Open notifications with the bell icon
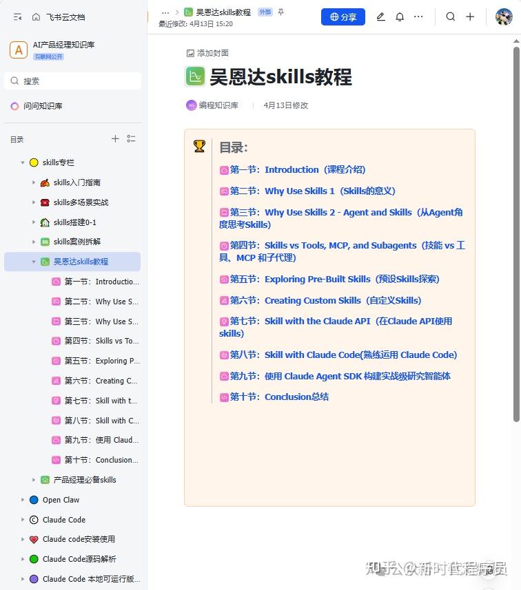 pos(400,17)
